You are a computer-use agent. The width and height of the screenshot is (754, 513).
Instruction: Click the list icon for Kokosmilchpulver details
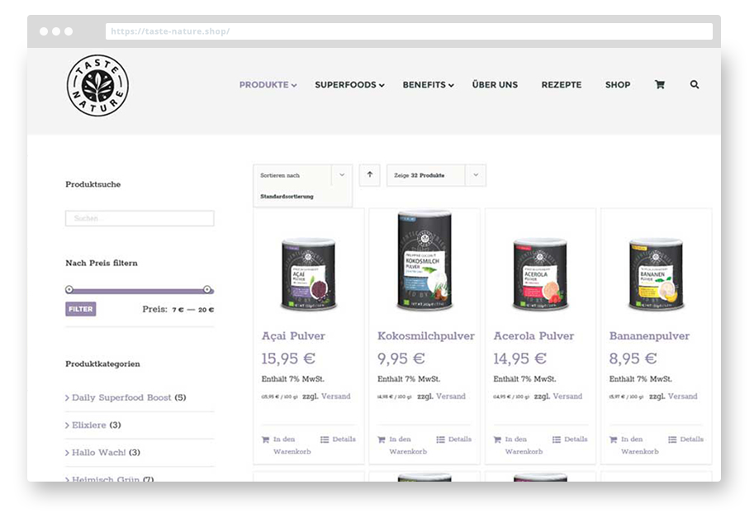point(440,439)
